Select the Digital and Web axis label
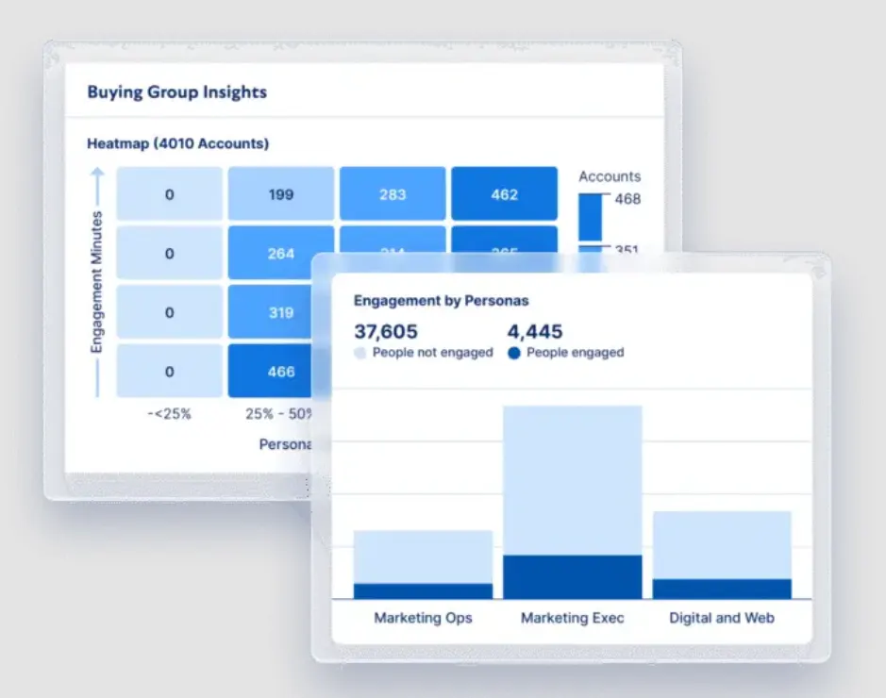The height and width of the screenshot is (698, 886). pos(722,618)
